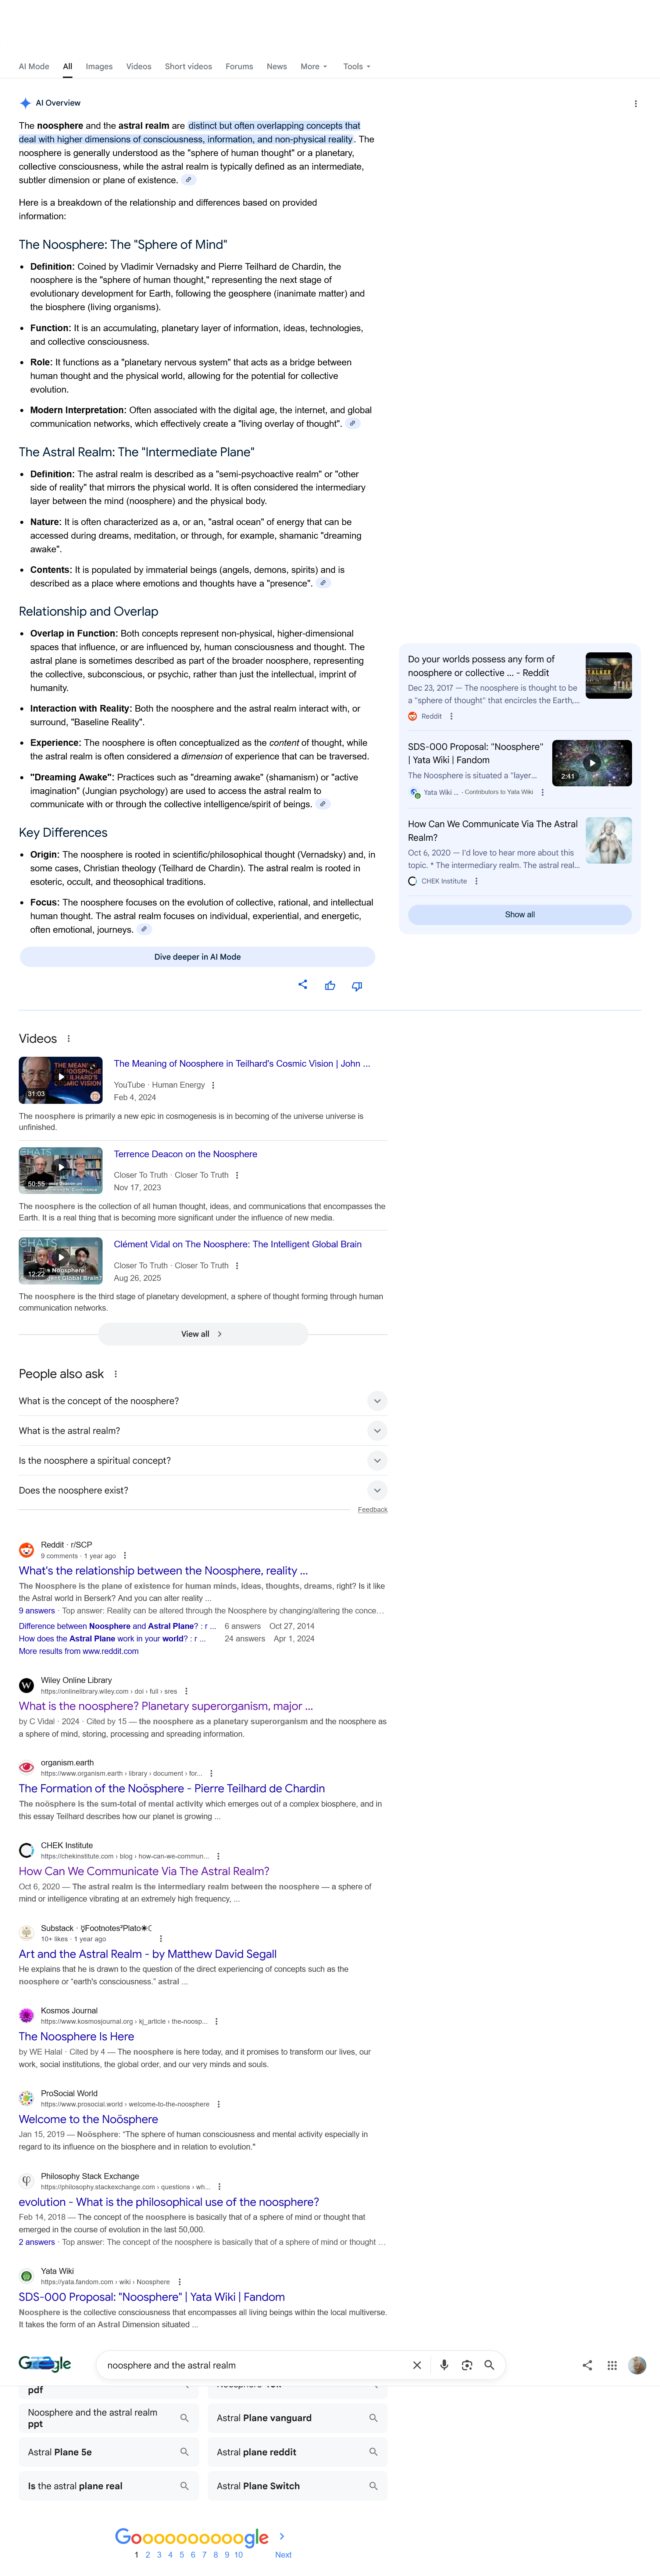Click Dive deeper in AI Mode button
The height and width of the screenshot is (2576, 660).
click(197, 957)
